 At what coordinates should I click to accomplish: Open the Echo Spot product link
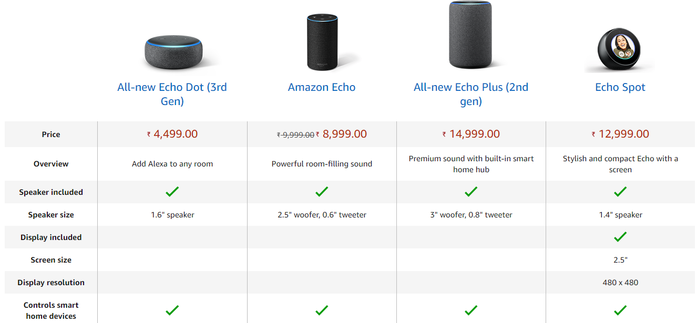[620, 87]
